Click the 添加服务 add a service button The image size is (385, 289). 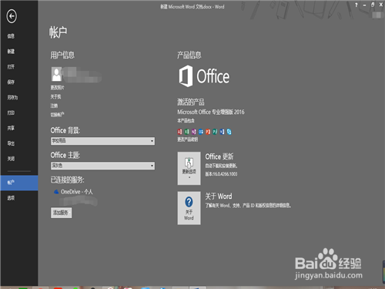[x=61, y=213]
